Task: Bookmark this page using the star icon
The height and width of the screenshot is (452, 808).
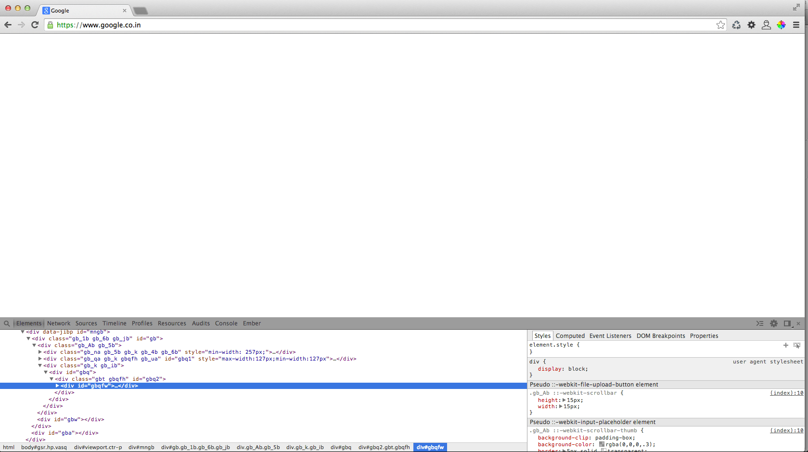Action: (x=720, y=25)
